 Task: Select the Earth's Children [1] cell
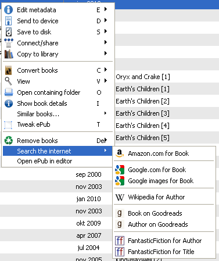142,89
